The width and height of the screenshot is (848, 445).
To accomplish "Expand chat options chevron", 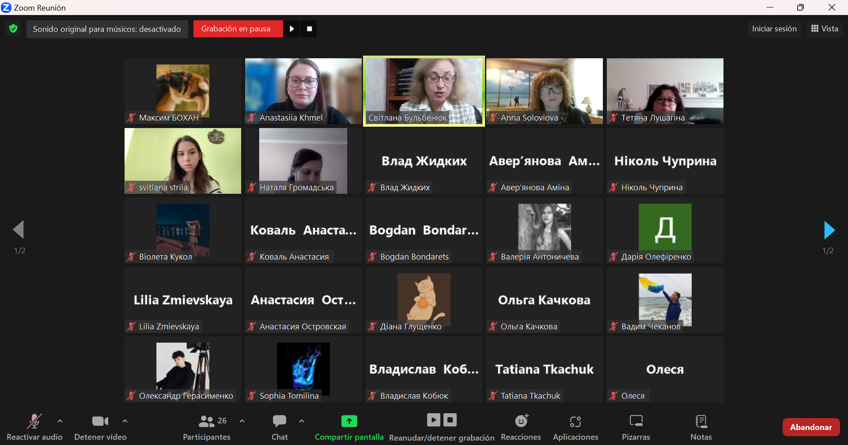I will [302, 421].
